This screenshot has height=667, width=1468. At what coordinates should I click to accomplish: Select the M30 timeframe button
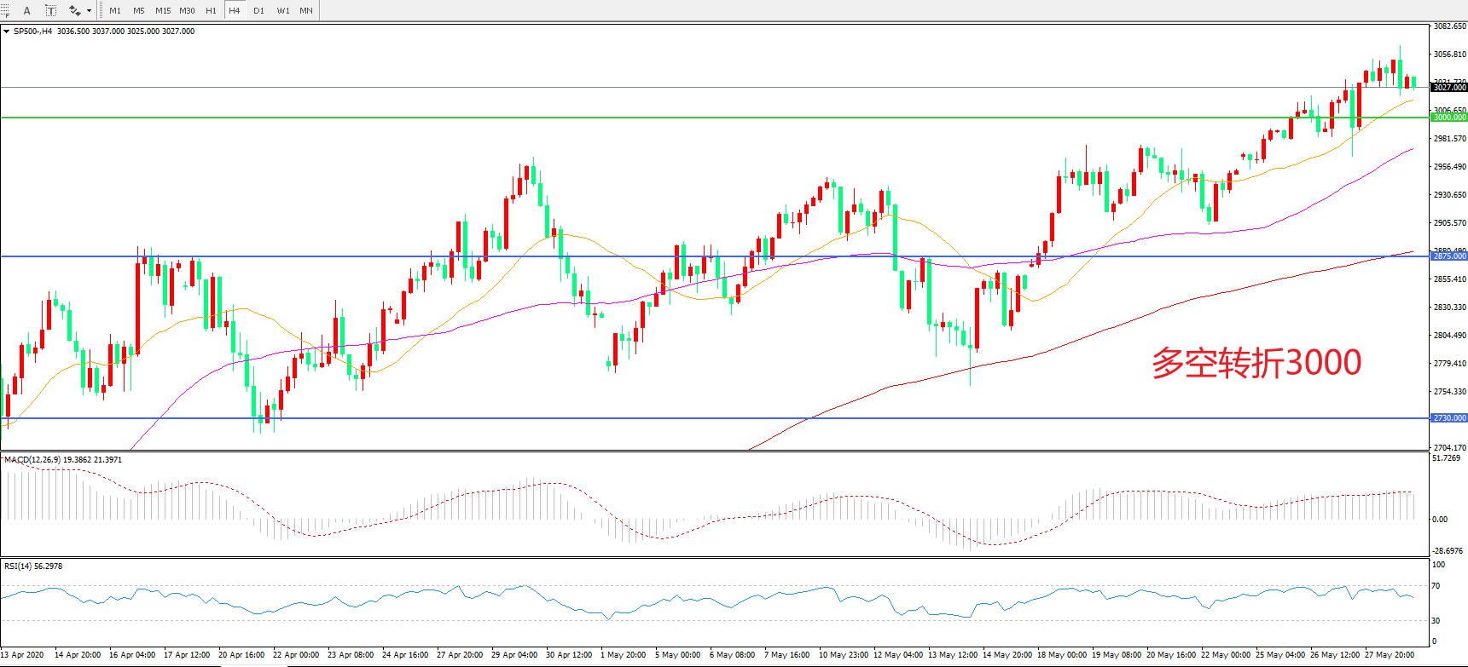187,10
